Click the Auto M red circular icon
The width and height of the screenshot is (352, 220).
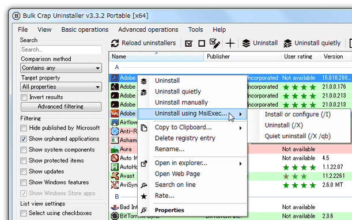coord(115,158)
